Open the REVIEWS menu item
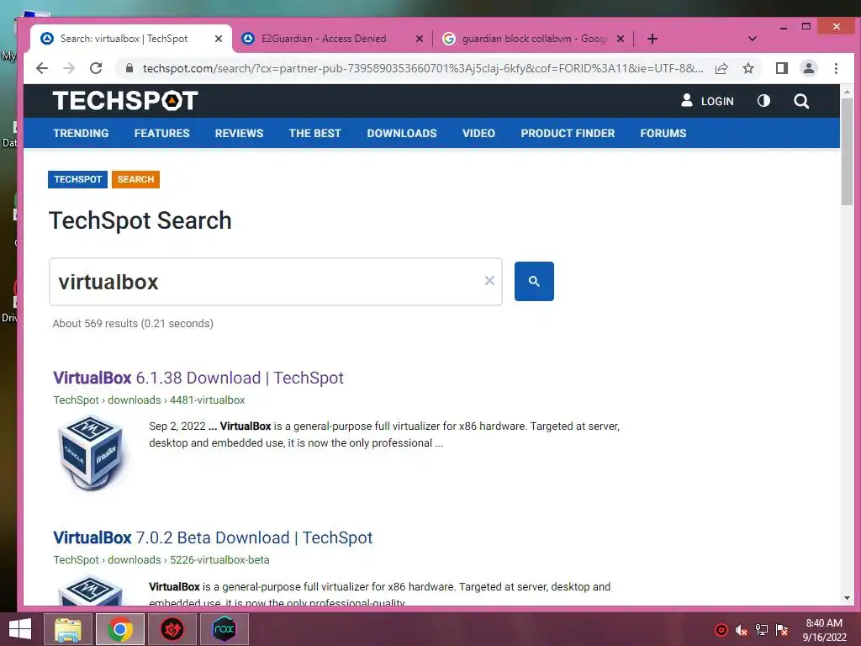Screen dimensions: 861x646 click(x=239, y=134)
